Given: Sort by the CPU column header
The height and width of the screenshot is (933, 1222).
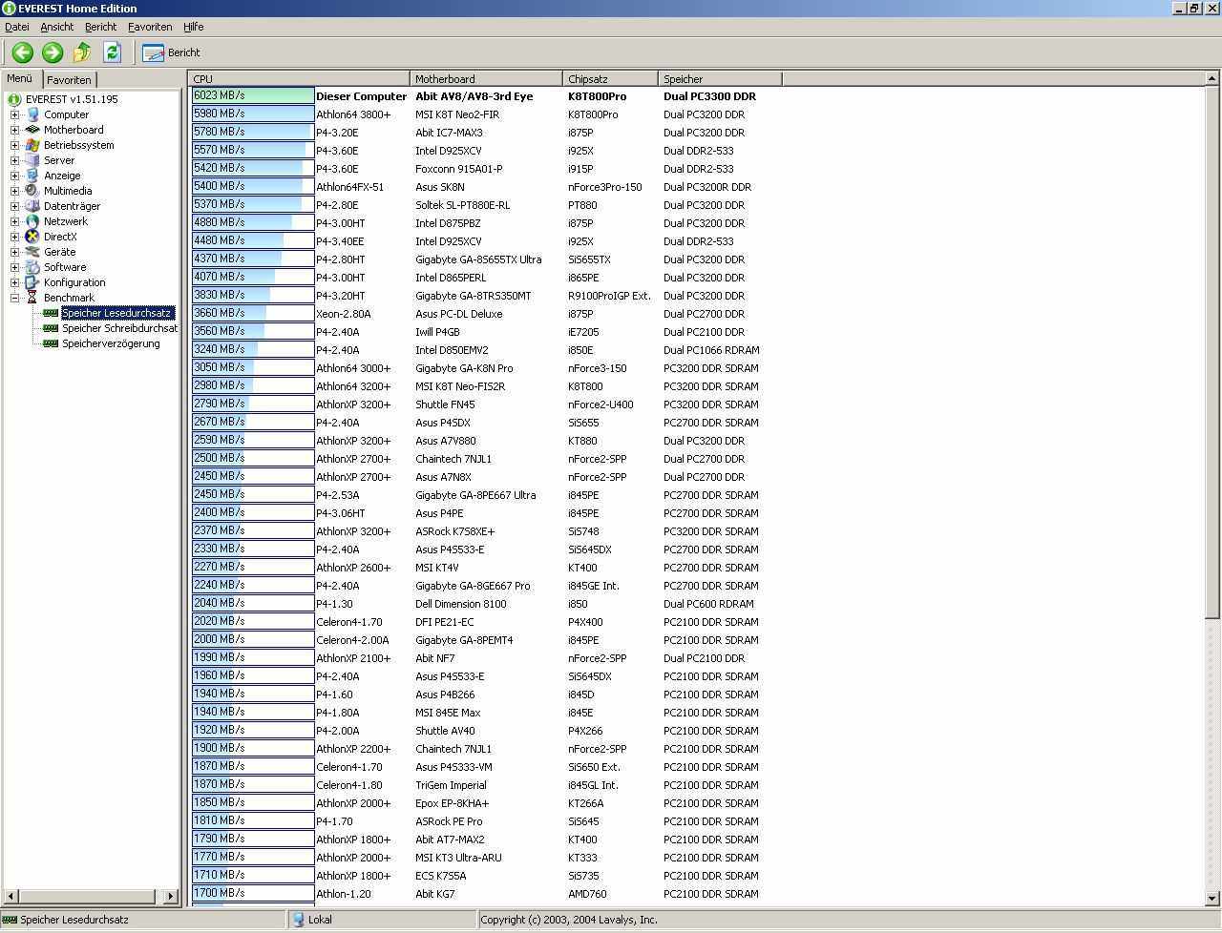Looking at the screenshot, I should [x=300, y=79].
